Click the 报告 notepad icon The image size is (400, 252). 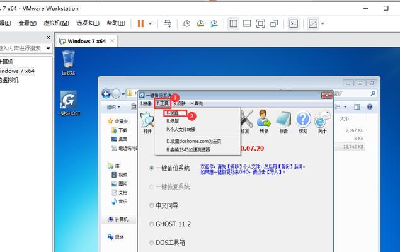[283, 122]
